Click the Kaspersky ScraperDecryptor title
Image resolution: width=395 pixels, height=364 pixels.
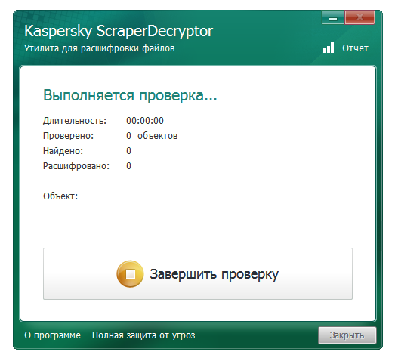click(x=119, y=32)
